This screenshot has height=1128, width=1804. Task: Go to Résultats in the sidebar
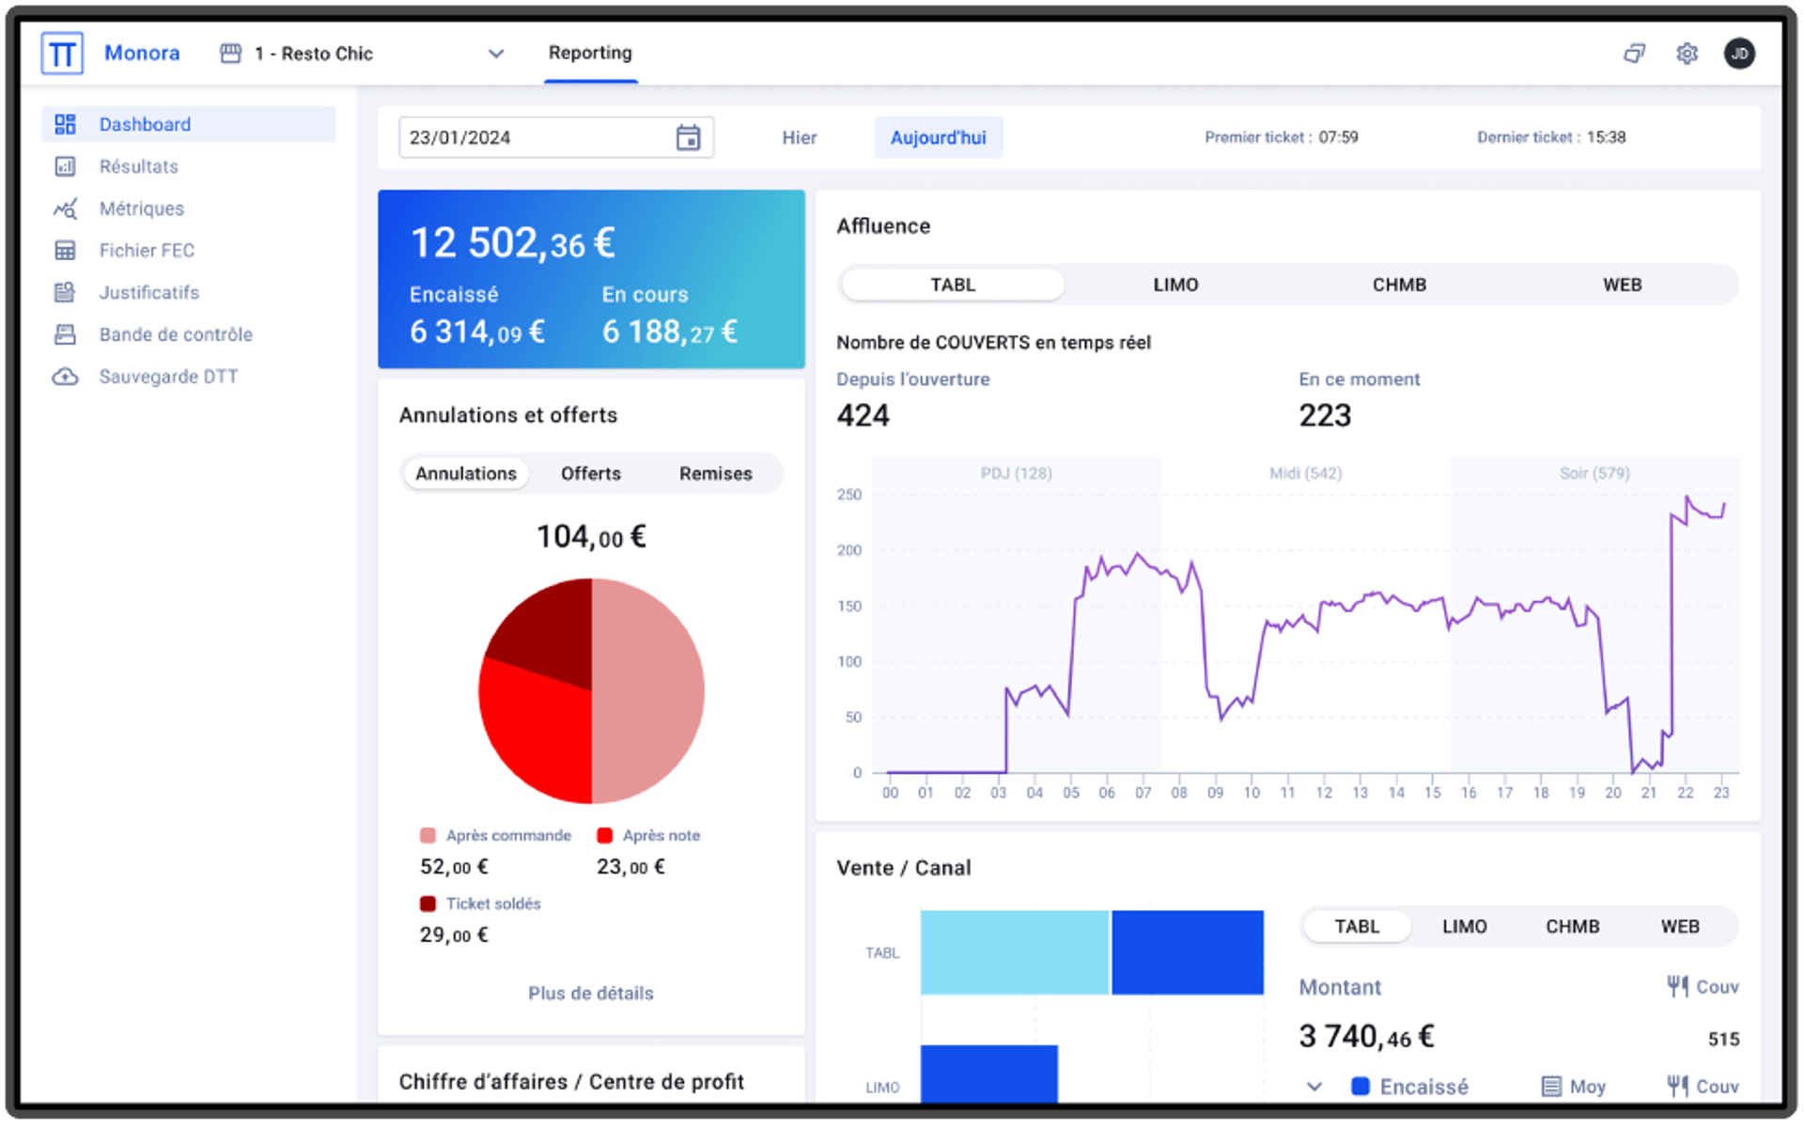138,166
